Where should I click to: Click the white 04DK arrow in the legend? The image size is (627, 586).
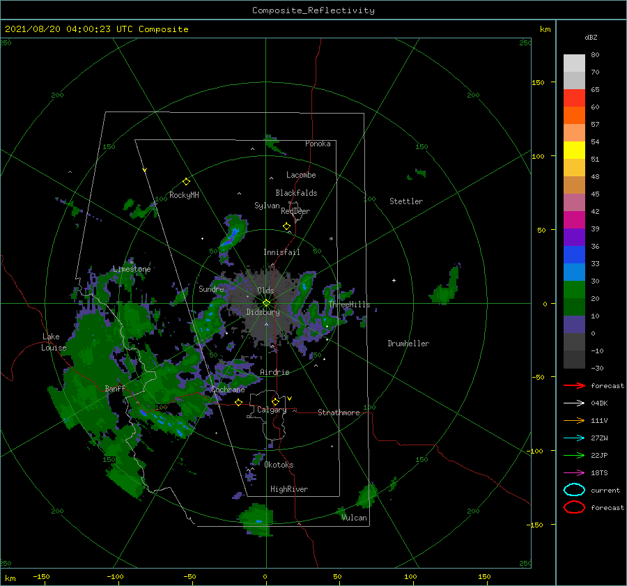(574, 403)
